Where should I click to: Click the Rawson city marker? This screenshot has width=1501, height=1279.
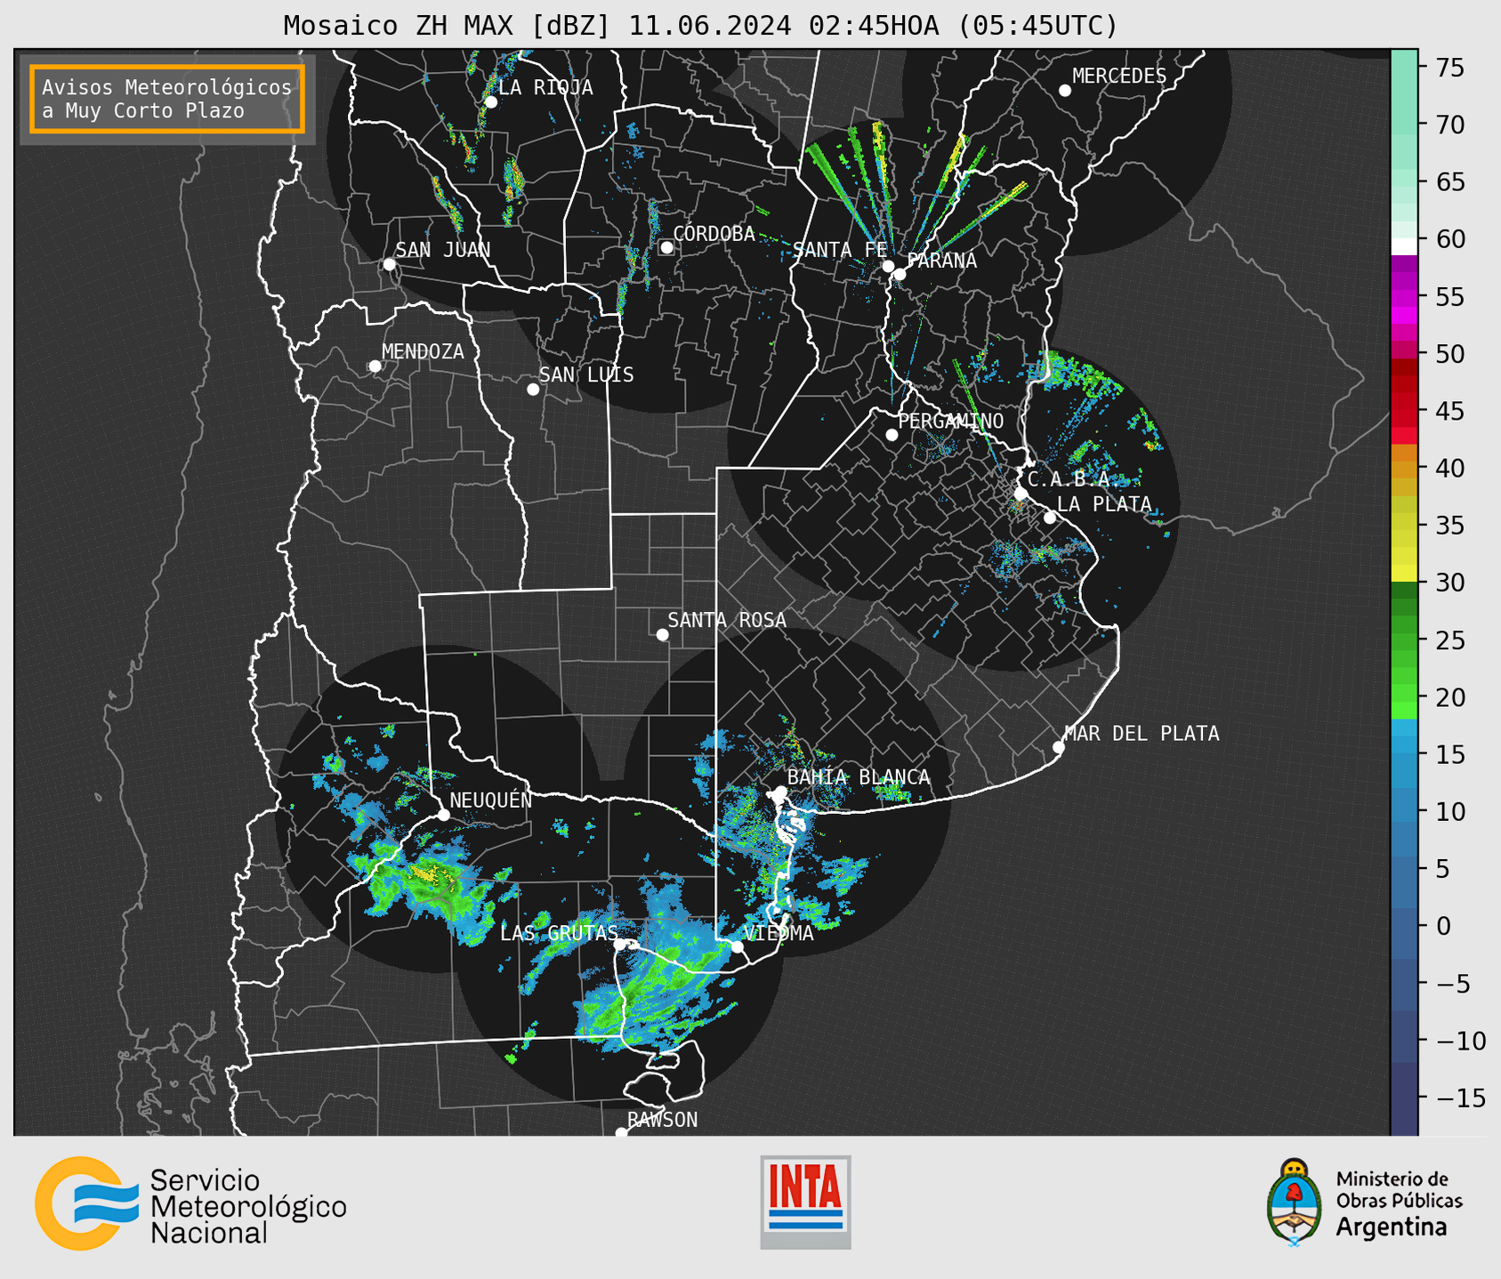(x=621, y=1133)
